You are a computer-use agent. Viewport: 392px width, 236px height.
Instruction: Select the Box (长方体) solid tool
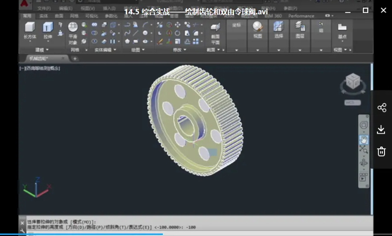click(x=30, y=30)
